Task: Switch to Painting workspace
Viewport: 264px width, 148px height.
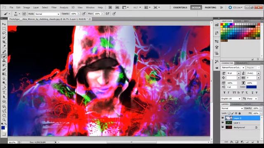Action: 210,7
